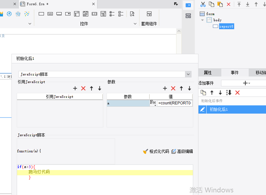Viewport: 266px width, 195px height.
Task: Expand the chart panel chevron
Action: [x=30, y=24]
